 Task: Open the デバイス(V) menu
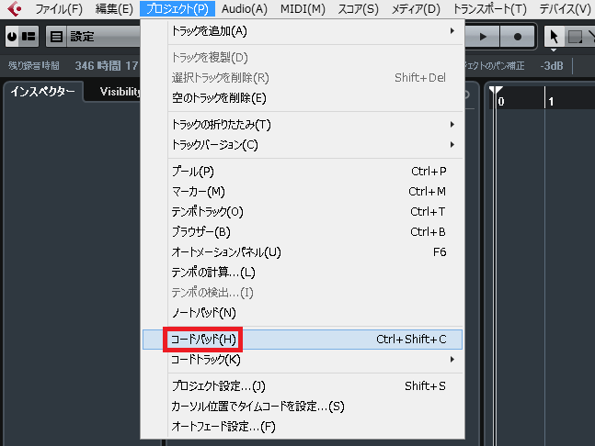point(565,8)
